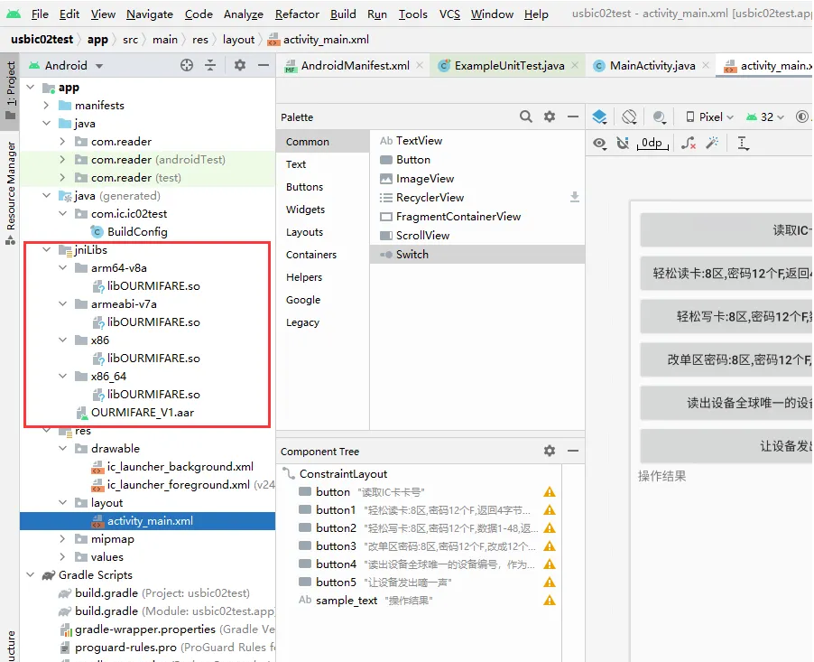Click the 让设备发 button in preview
814x662 pixels.
(x=726, y=446)
